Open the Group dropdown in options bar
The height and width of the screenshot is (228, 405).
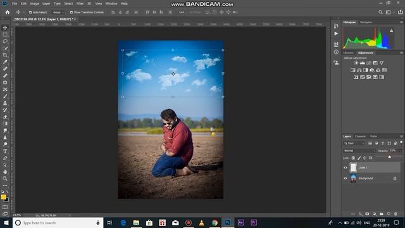[58, 12]
